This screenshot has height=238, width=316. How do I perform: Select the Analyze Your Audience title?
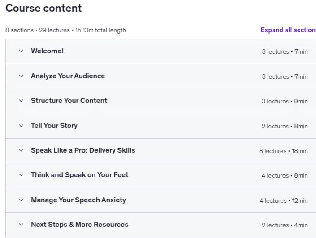coord(68,76)
